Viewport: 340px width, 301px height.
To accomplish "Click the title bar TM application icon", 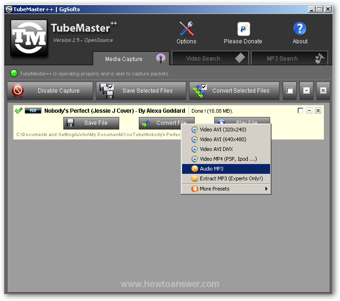I will 9,9.
